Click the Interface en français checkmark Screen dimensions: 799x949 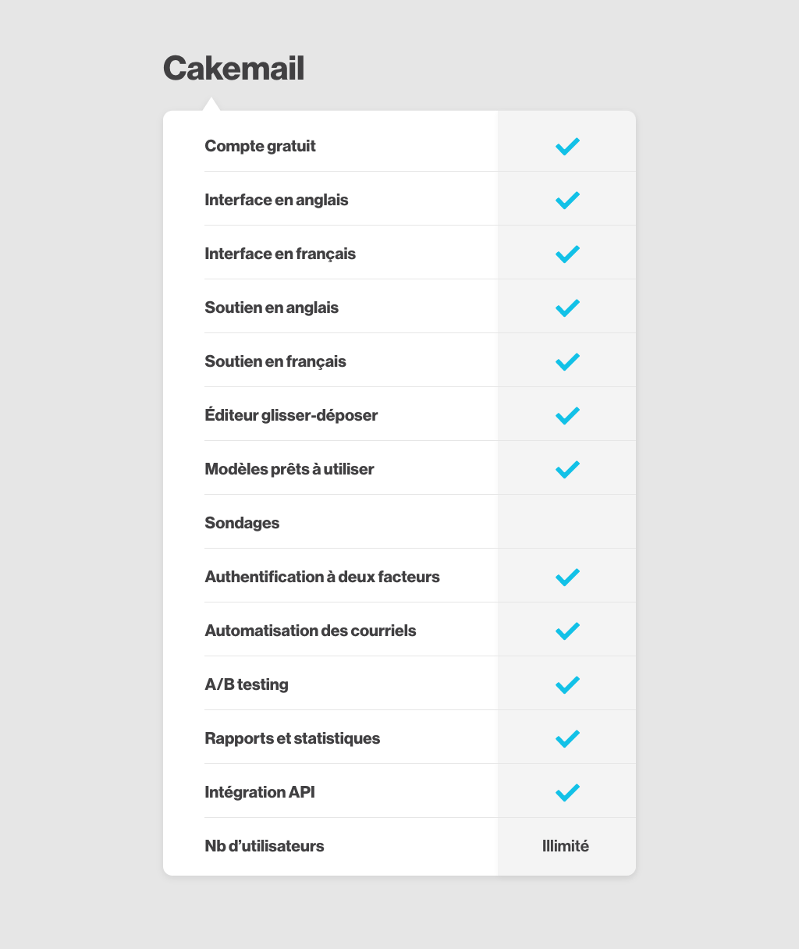point(567,254)
